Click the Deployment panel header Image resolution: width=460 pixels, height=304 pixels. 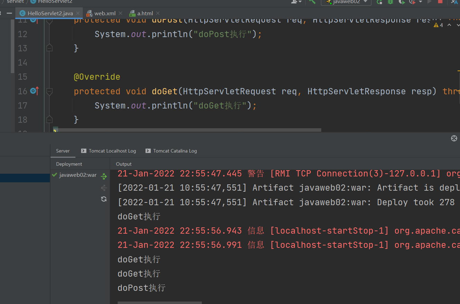(69, 164)
